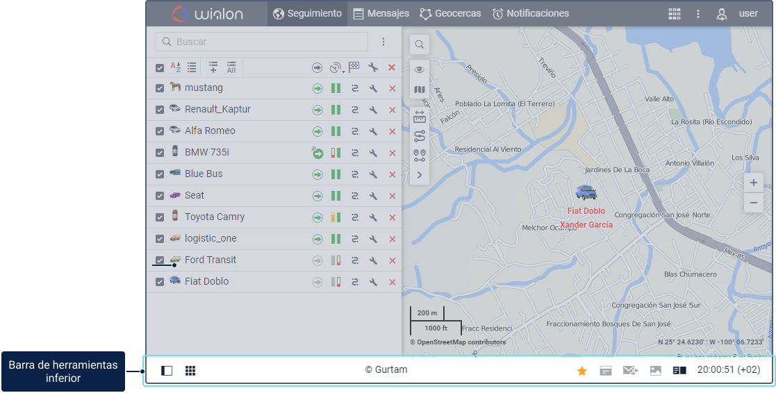
Task: Open the Gurtam copyright link
Action: point(386,370)
